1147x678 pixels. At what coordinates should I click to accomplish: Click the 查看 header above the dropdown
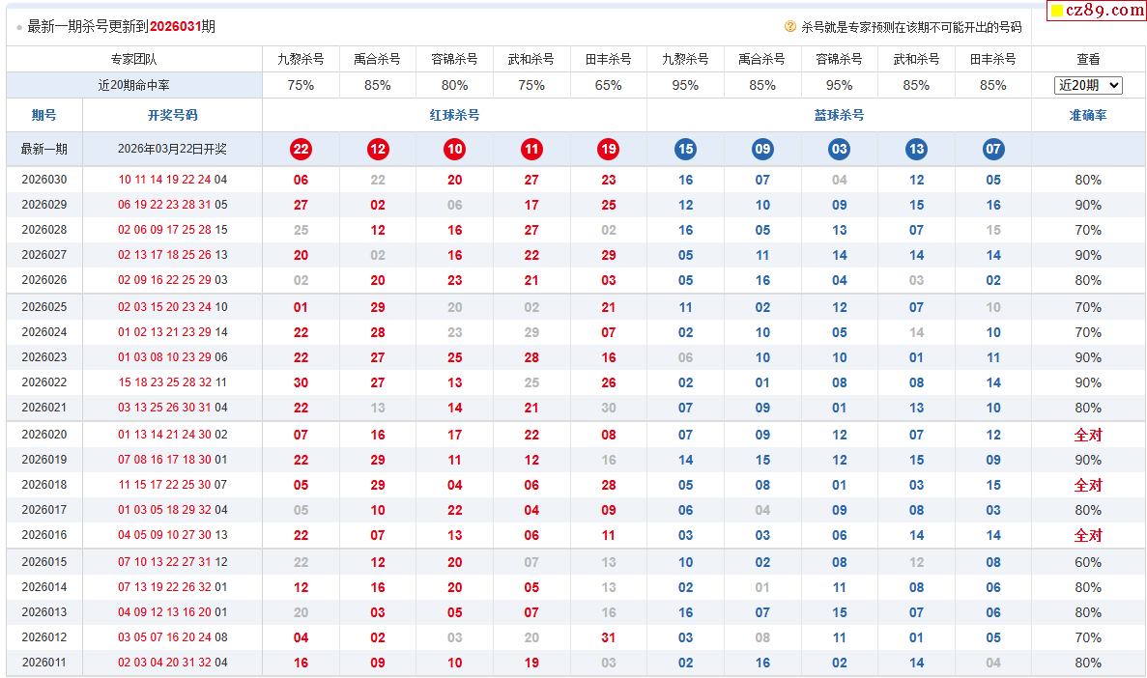point(1088,59)
